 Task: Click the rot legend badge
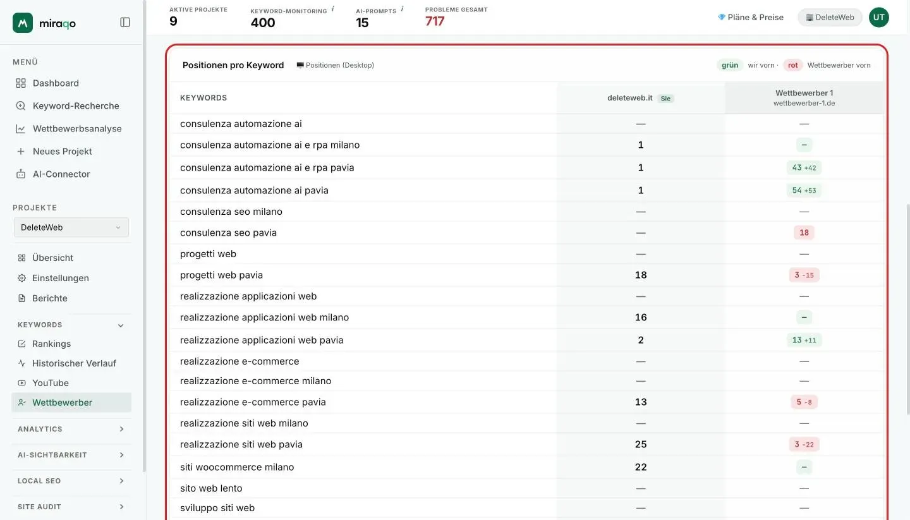793,65
